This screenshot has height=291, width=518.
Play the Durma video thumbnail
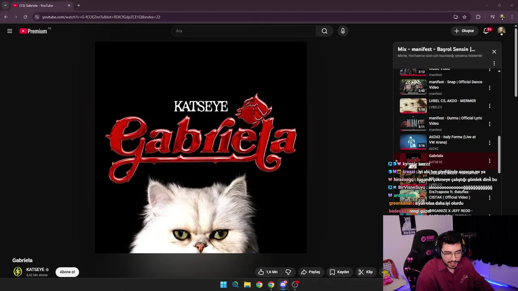coord(413,123)
